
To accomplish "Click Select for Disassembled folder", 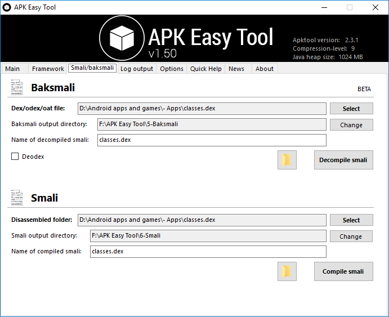I will pos(351,220).
